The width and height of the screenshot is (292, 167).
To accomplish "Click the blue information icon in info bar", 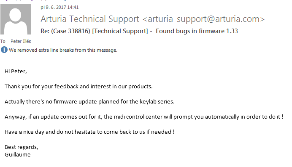I will (4, 50).
